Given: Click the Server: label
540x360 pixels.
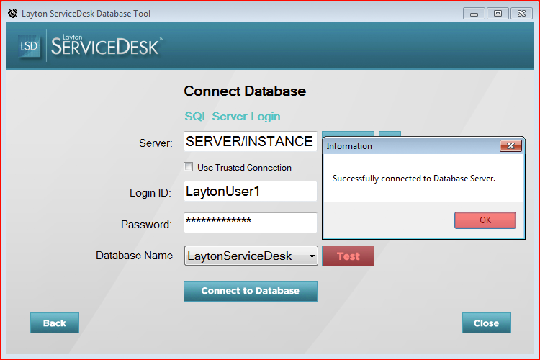Looking at the screenshot, I should coord(156,143).
